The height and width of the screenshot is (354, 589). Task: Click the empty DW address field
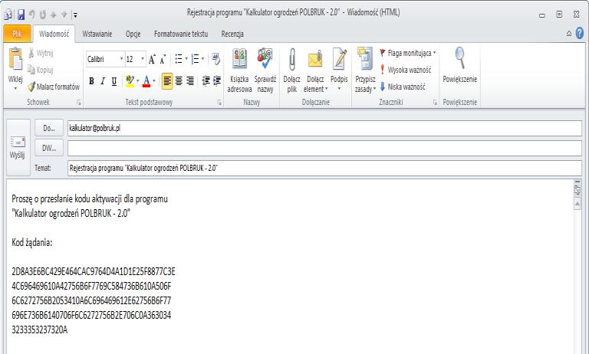[324, 149]
